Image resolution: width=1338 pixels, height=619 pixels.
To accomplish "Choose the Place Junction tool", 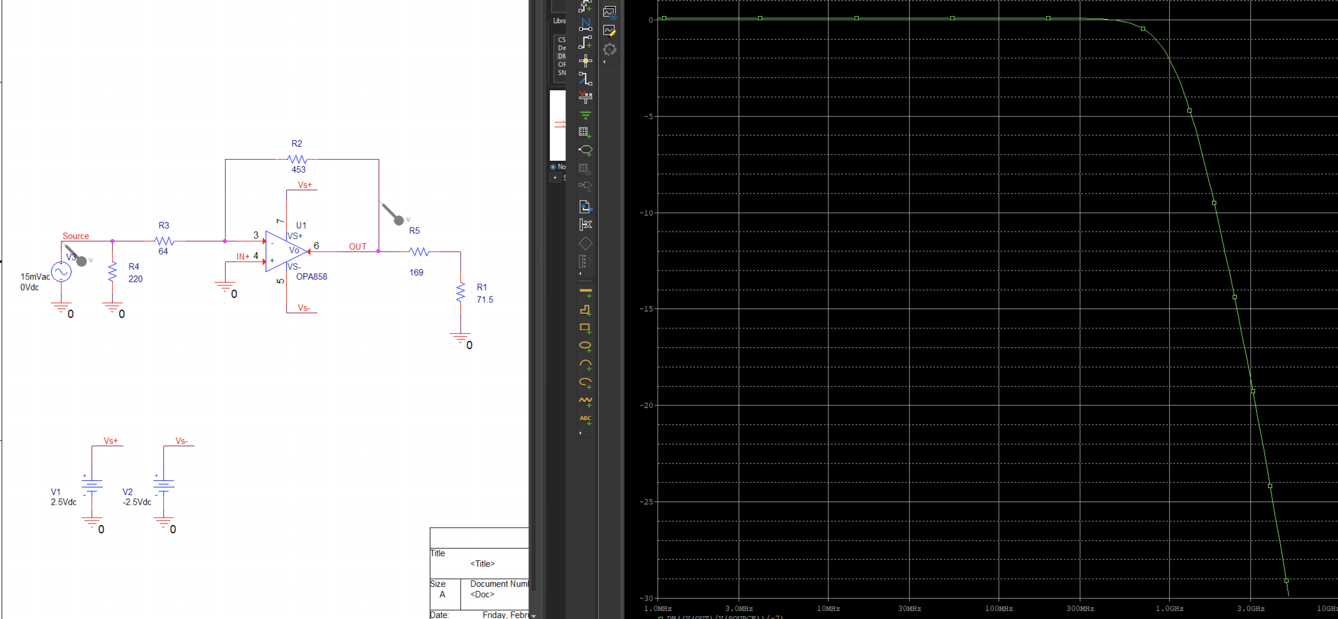I will (585, 61).
